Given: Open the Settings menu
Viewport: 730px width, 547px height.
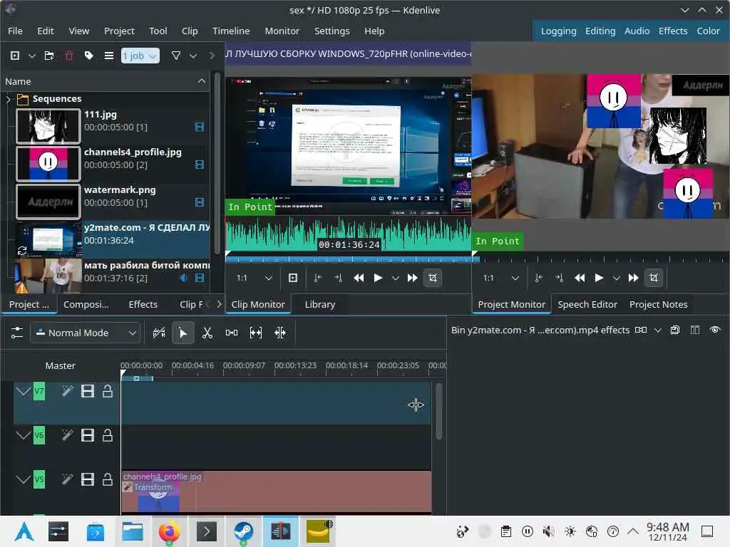Looking at the screenshot, I should [331, 31].
